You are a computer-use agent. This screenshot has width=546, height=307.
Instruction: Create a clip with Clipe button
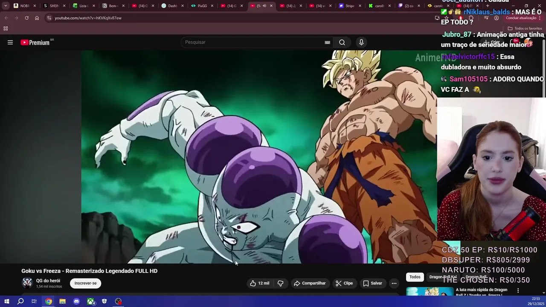344,283
